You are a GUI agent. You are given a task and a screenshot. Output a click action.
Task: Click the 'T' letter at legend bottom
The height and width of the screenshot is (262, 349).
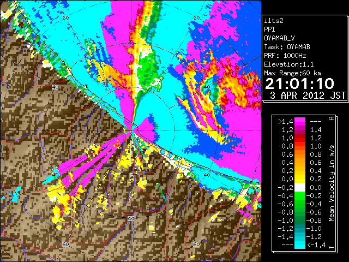click(332, 247)
